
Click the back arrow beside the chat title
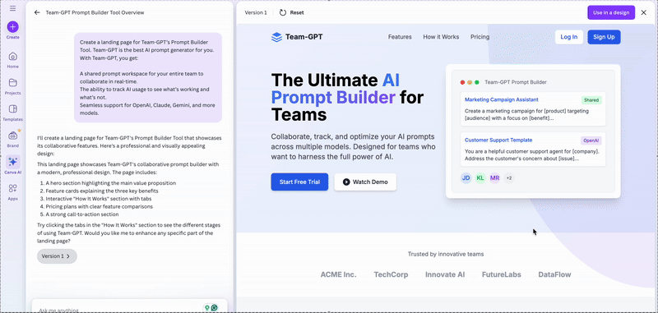37,12
